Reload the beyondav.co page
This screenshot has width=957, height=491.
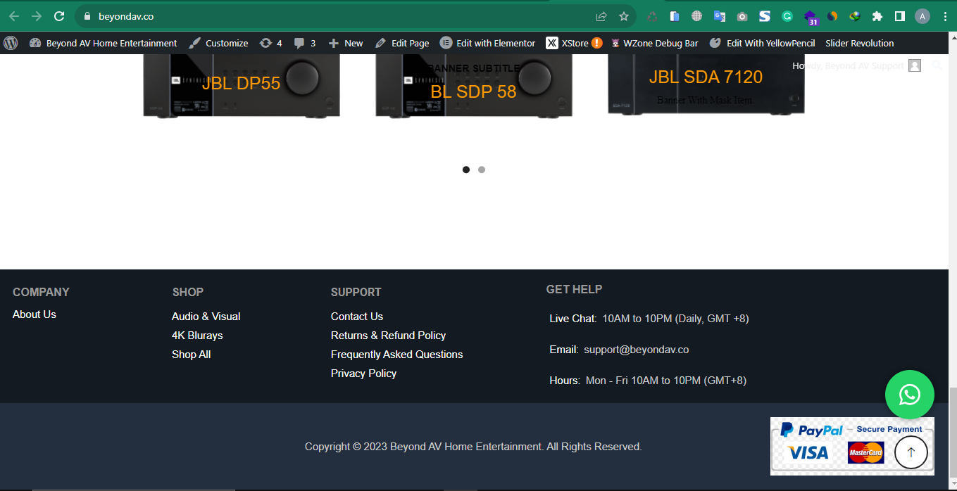tap(59, 16)
